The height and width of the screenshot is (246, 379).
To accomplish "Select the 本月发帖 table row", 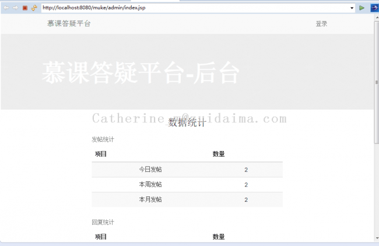I will point(187,199).
